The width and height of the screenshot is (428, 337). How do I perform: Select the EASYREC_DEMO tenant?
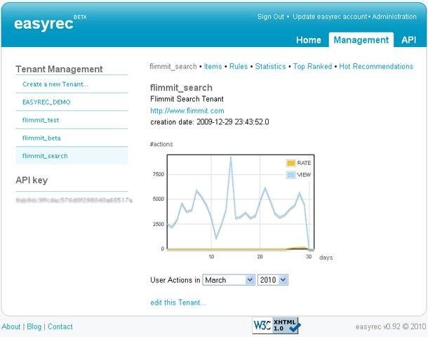coord(46,102)
